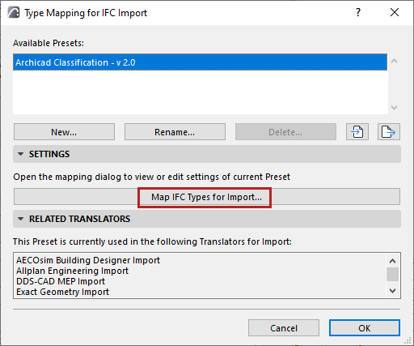The height and width of the screenshot is (346, 414).
Task: Click presets list scroll up arrow
Action: point(394,62)
